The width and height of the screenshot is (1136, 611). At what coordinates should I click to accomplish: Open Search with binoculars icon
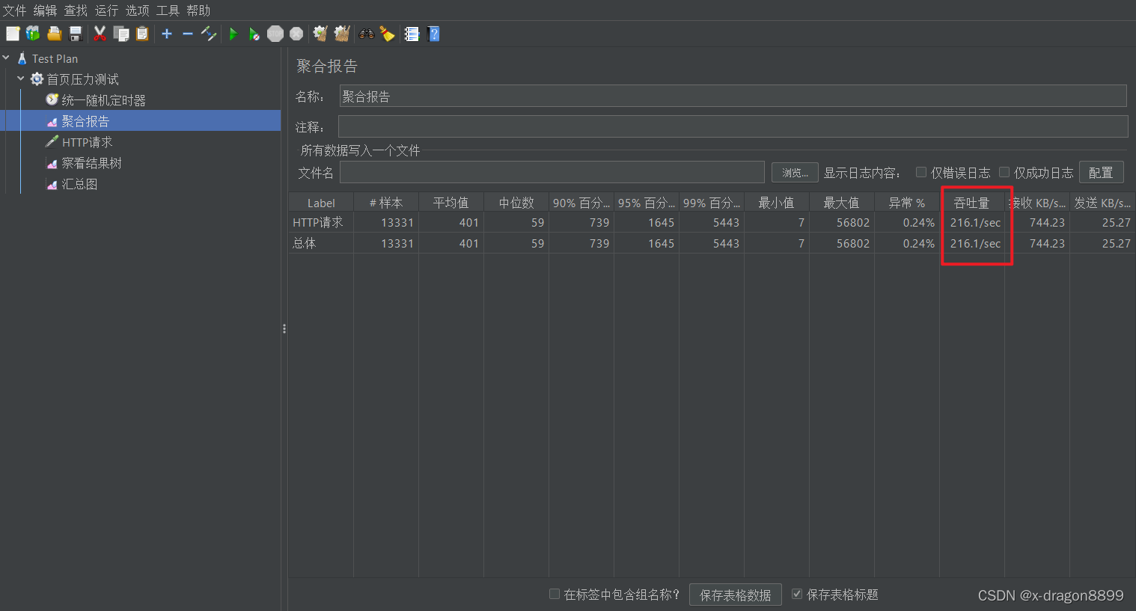point(367,34)
